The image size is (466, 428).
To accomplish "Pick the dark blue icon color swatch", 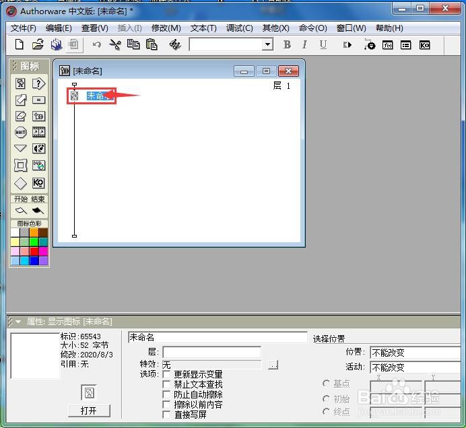I will pos(34,261).
